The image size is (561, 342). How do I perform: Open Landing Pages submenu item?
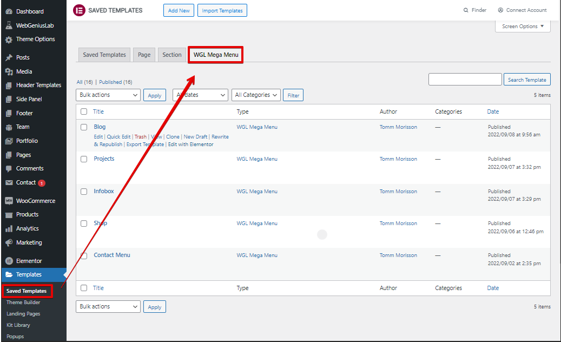coord(23,314)
